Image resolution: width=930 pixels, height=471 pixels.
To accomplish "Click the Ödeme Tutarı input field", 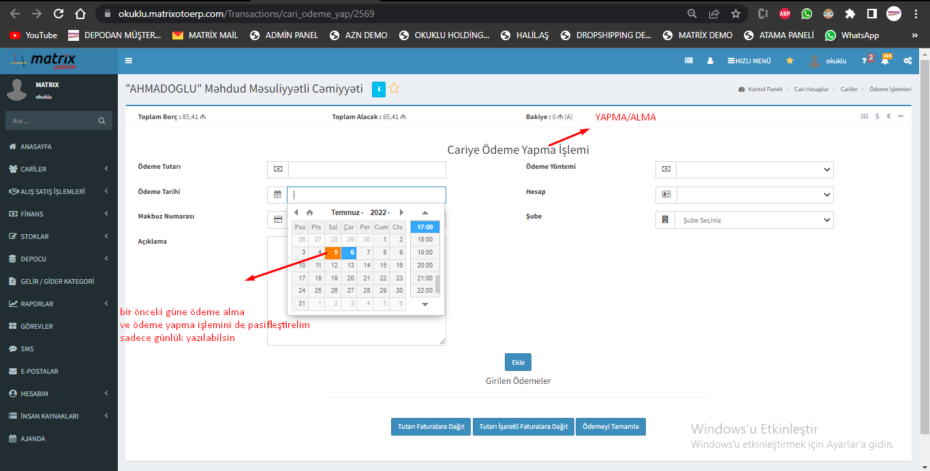I will click(367, 169).
